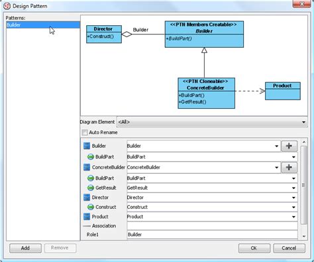Confirm with the OK button
Image resolution: width=314 pixels, height=262 pixels.
coord(254,248)
